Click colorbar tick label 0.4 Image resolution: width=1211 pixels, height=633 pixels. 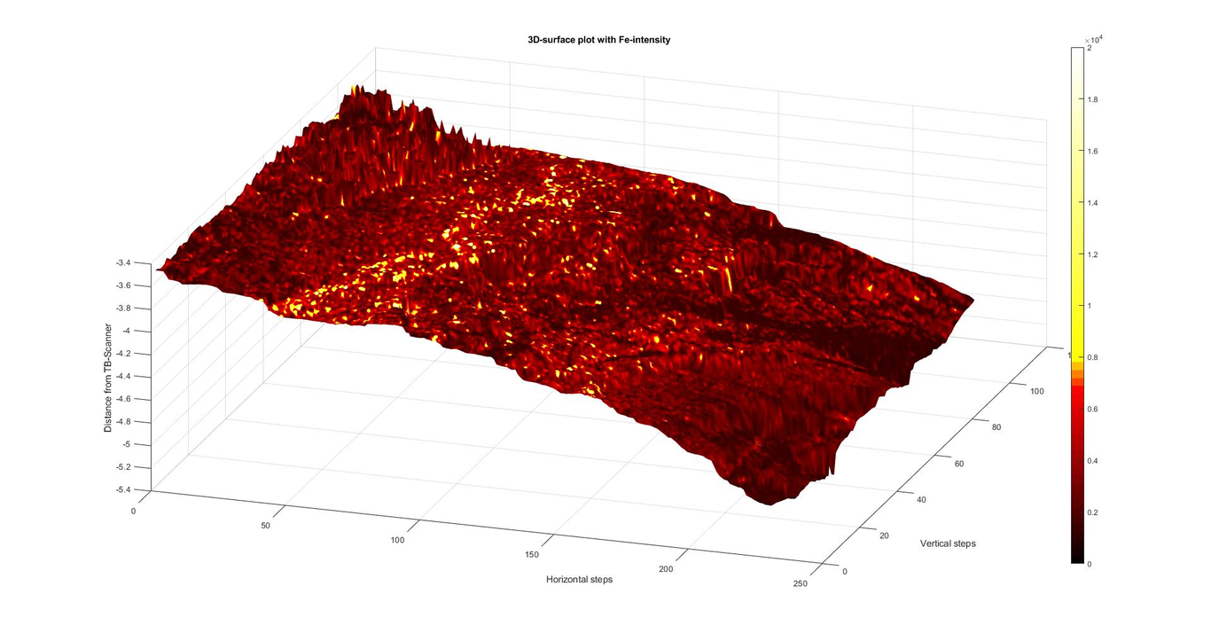pos(1094,461)
